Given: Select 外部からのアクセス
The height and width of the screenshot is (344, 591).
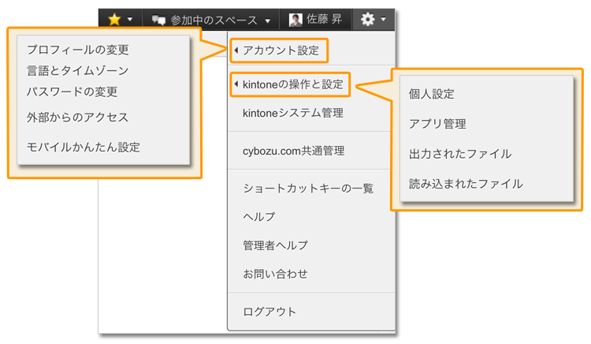Looking at the screenshot, I should pos(77,117).
